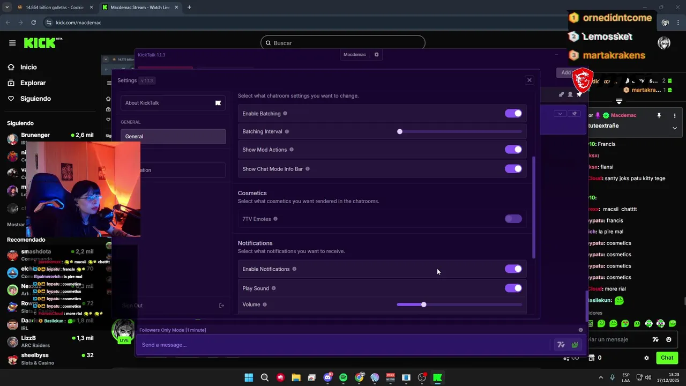Image resolution: width=686 pixels, height=386 pixels.
Task: Click the info icon beside Enable Batching
Action: 285,114
